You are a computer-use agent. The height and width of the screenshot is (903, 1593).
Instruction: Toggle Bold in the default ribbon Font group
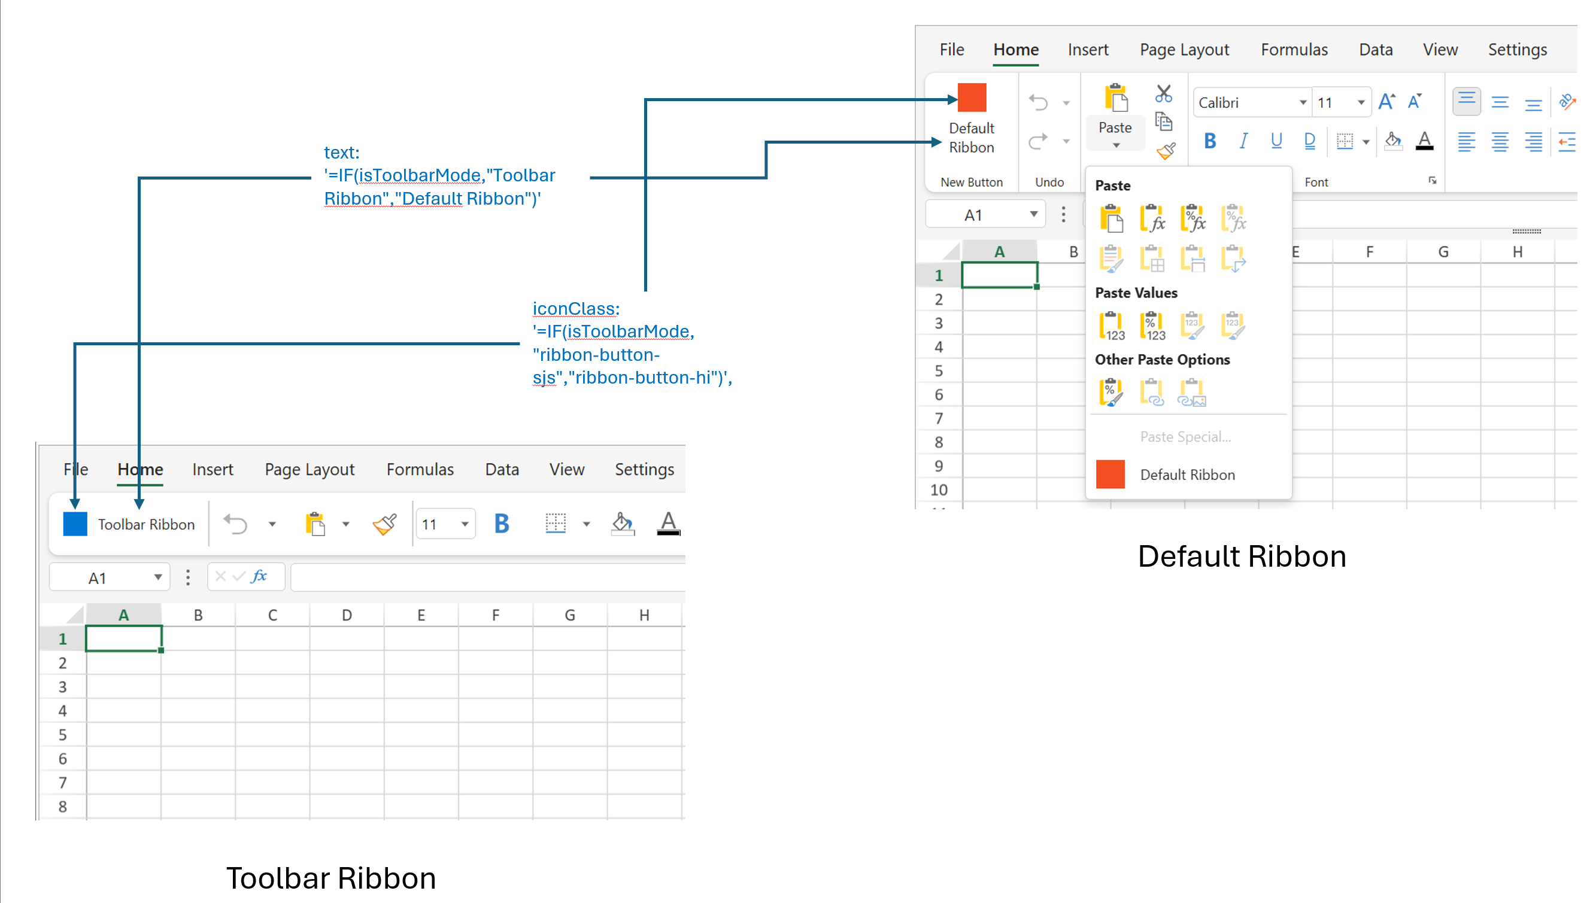1209,141
